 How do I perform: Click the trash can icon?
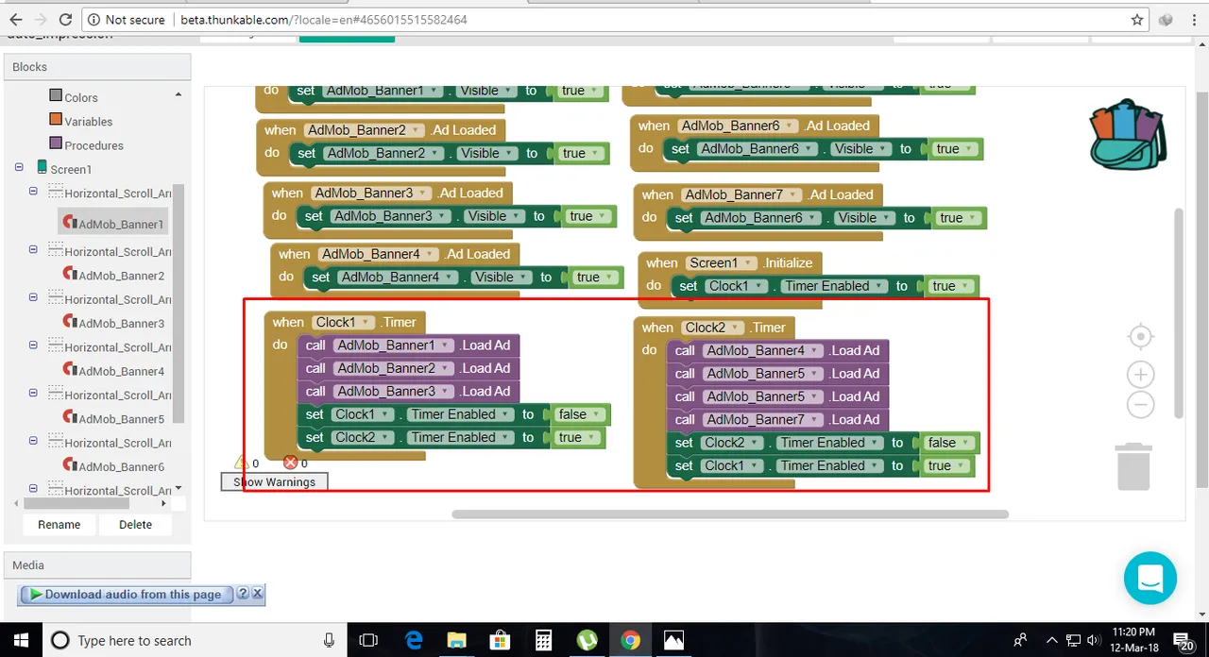coord(1133,466)
